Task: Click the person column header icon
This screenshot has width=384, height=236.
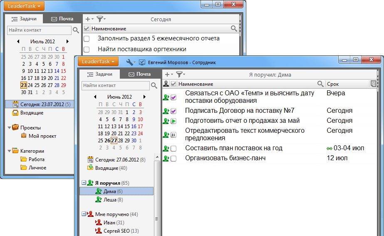Action: (x=166, y=84)
